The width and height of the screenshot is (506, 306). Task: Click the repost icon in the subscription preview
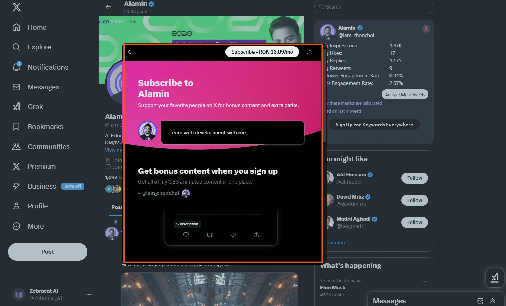coord(209,235)
